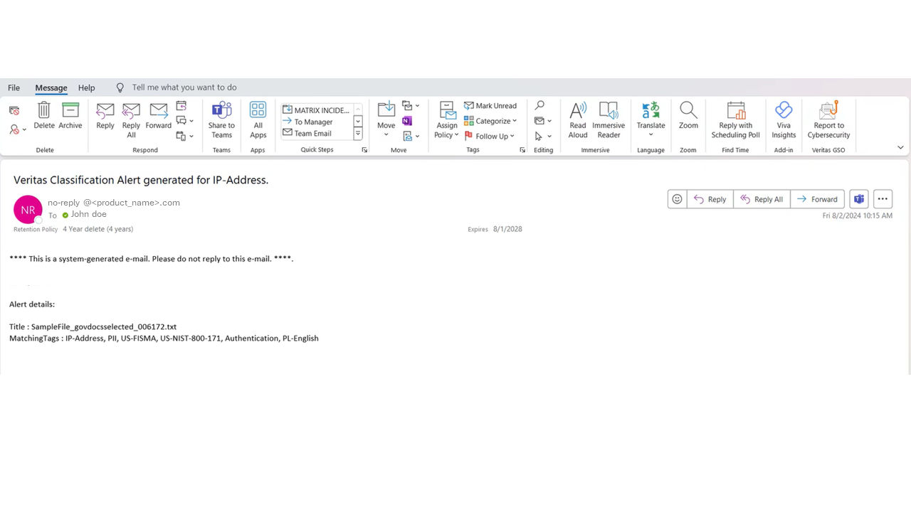Click Report to Cybersecurity
Image resolution: width=911 pixels, height=512 pixels.
pos(828,120)
